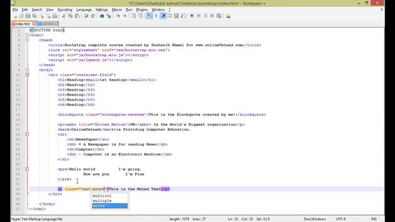Copy selection using toolbar icon
Screen dimensions: 395x222
[x=70, y=16]
